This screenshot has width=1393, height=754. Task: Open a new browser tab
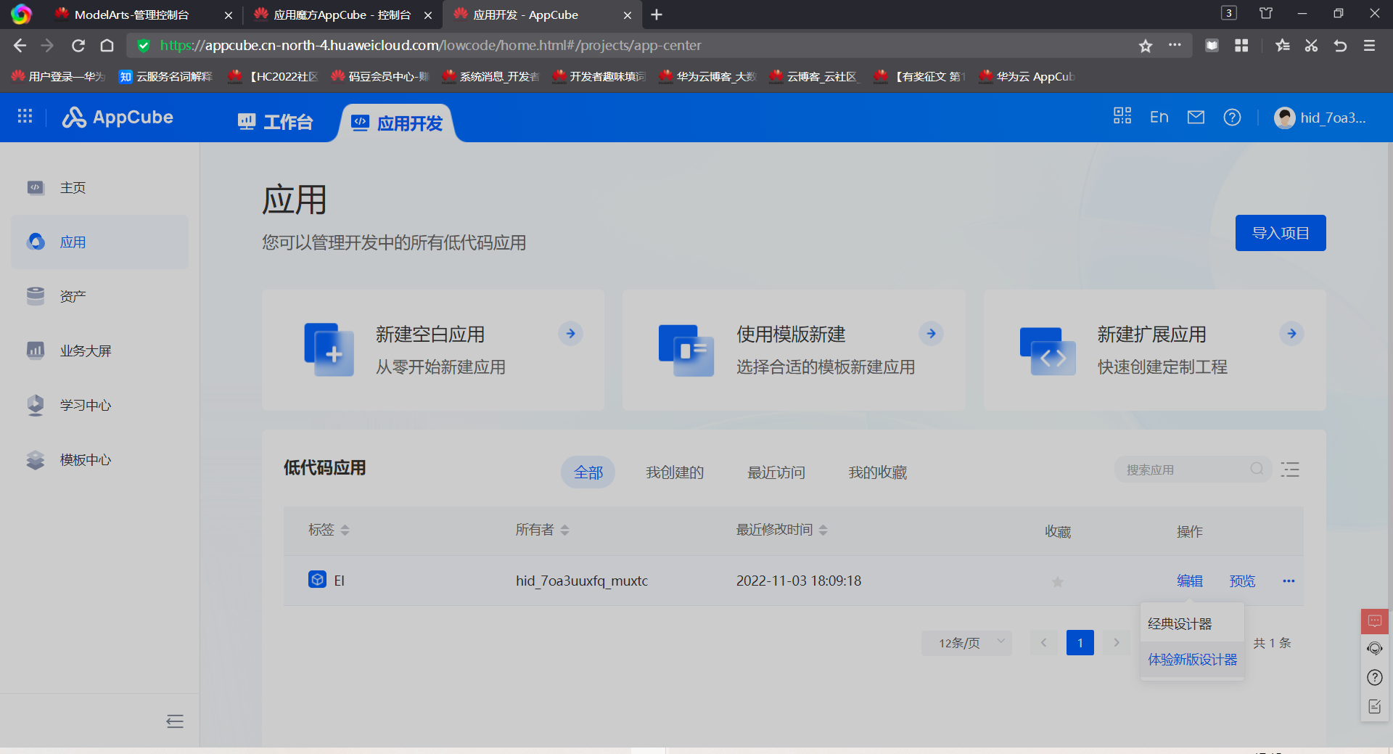(x=657, y=15)
